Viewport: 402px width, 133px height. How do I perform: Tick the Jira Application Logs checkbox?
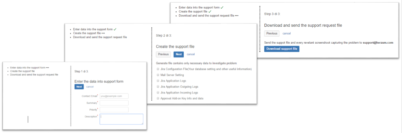(x=158, y=81)
